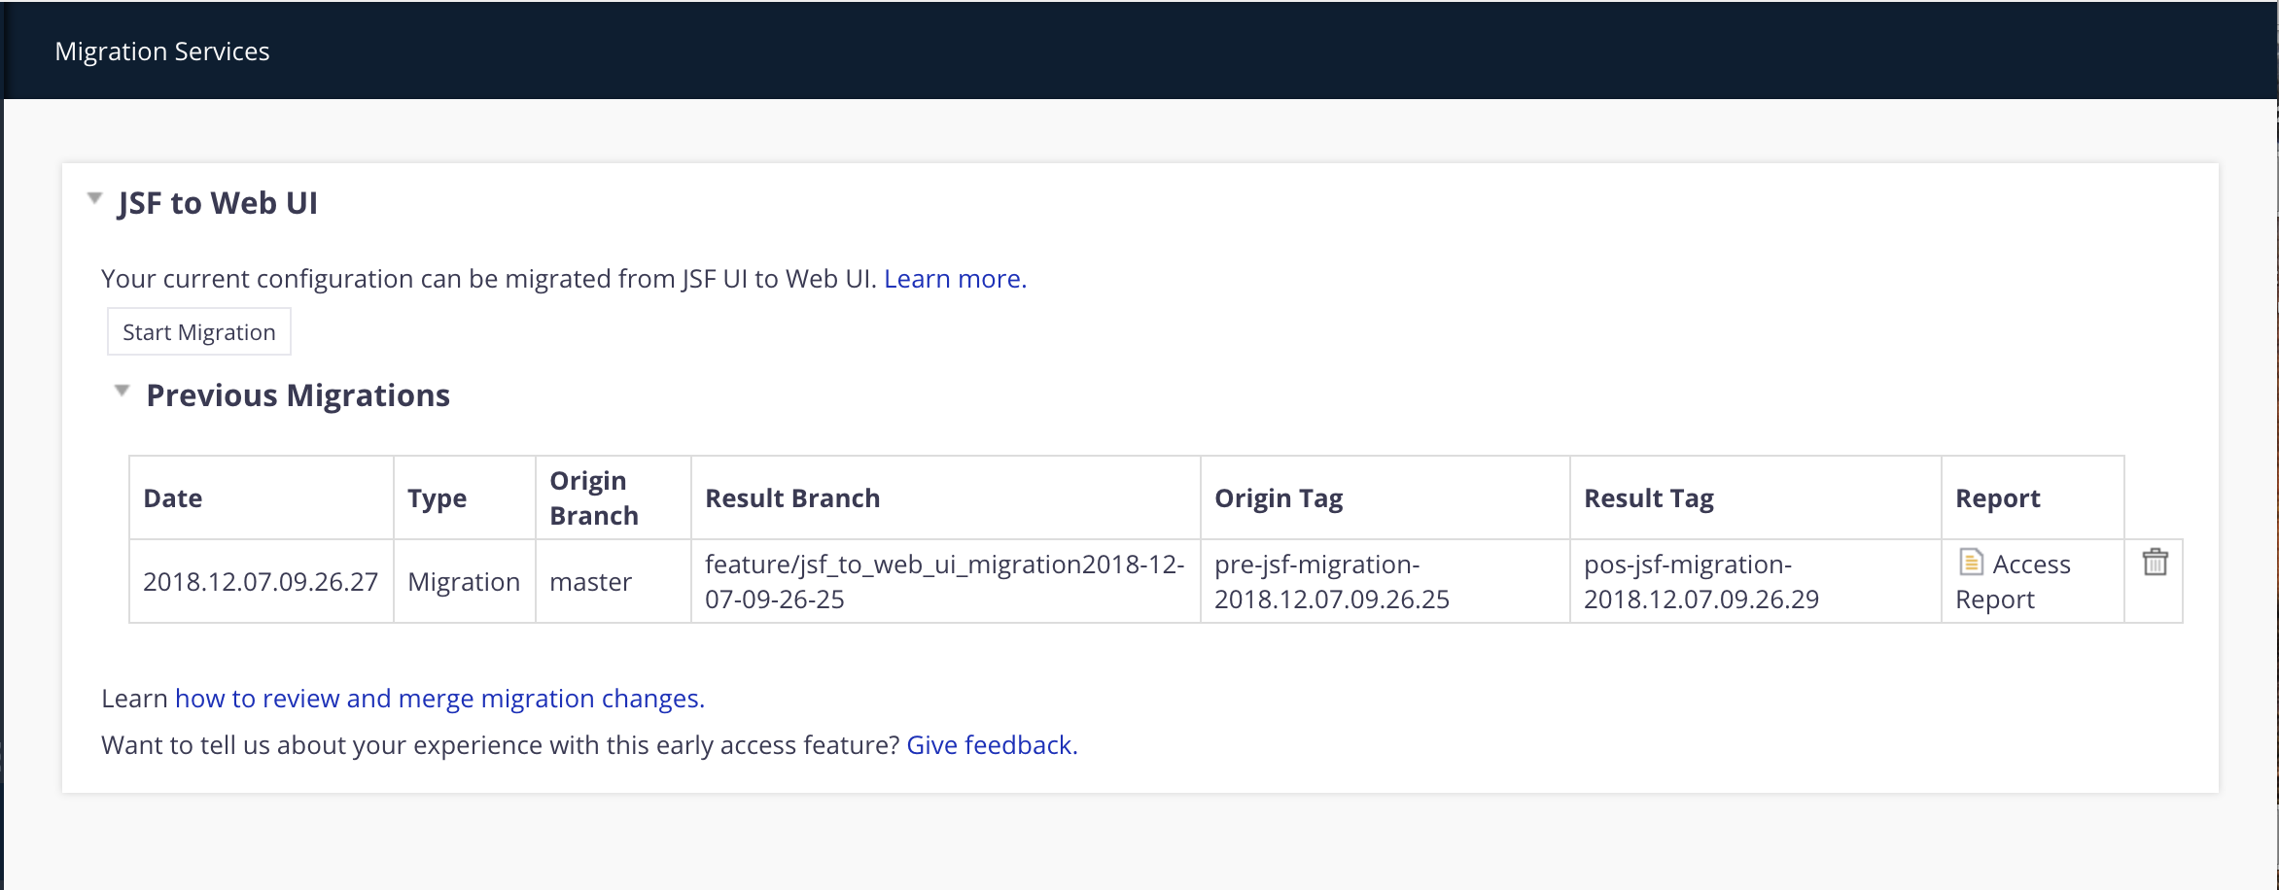Click the pre-jsf-migration origin tag cell

click(x=1385, y=581)
